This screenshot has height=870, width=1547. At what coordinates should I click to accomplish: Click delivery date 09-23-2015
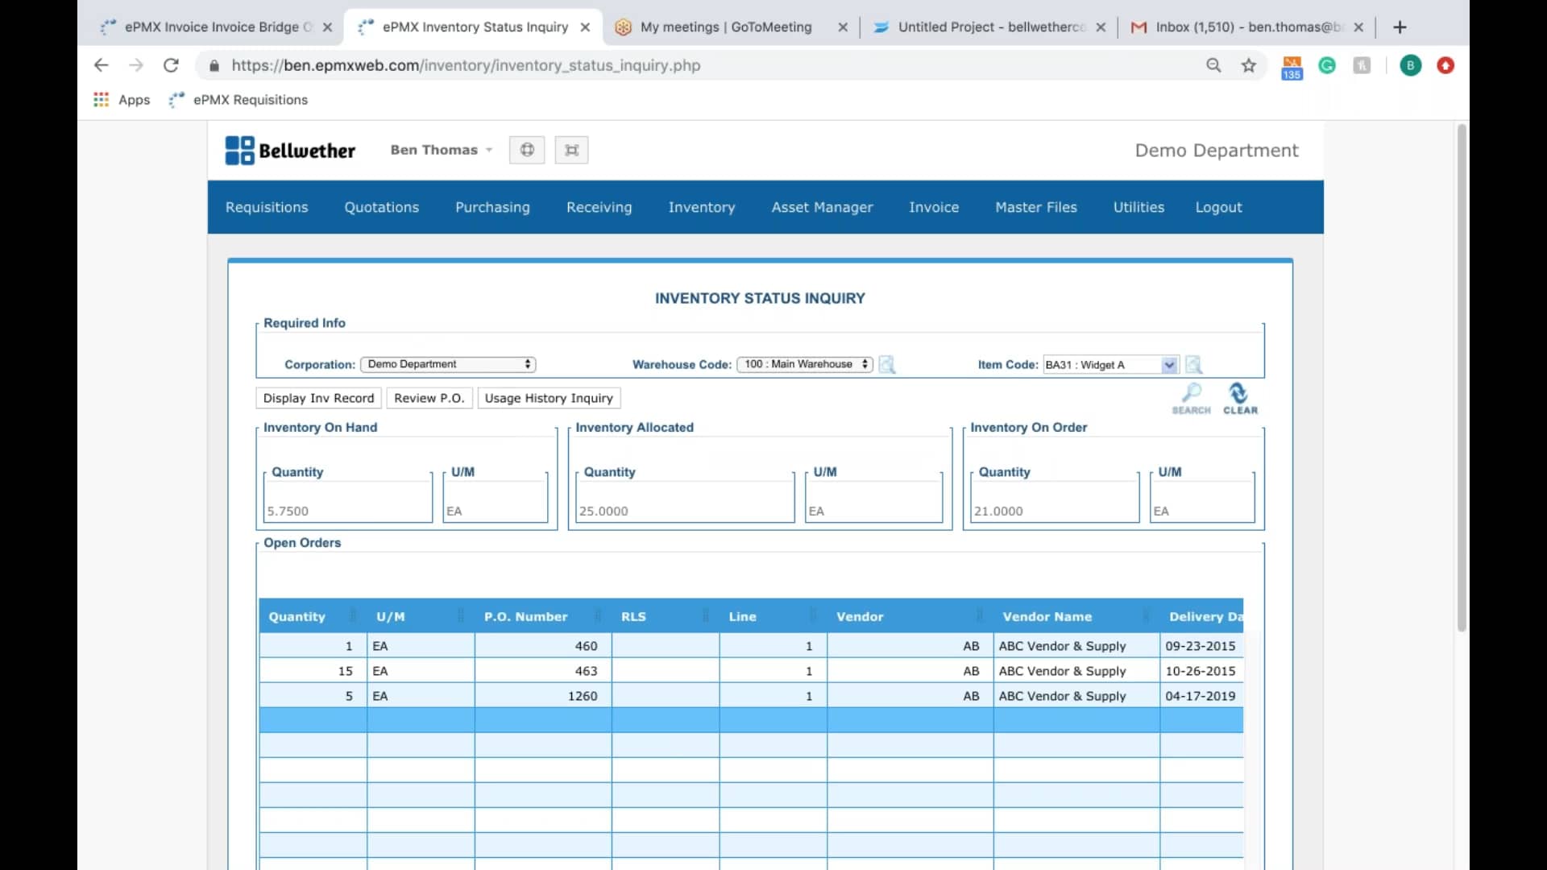1201,646
